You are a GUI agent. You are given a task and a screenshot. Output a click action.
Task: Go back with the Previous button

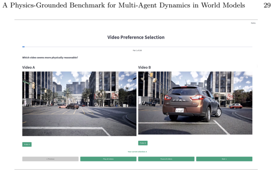pos(50,159)
